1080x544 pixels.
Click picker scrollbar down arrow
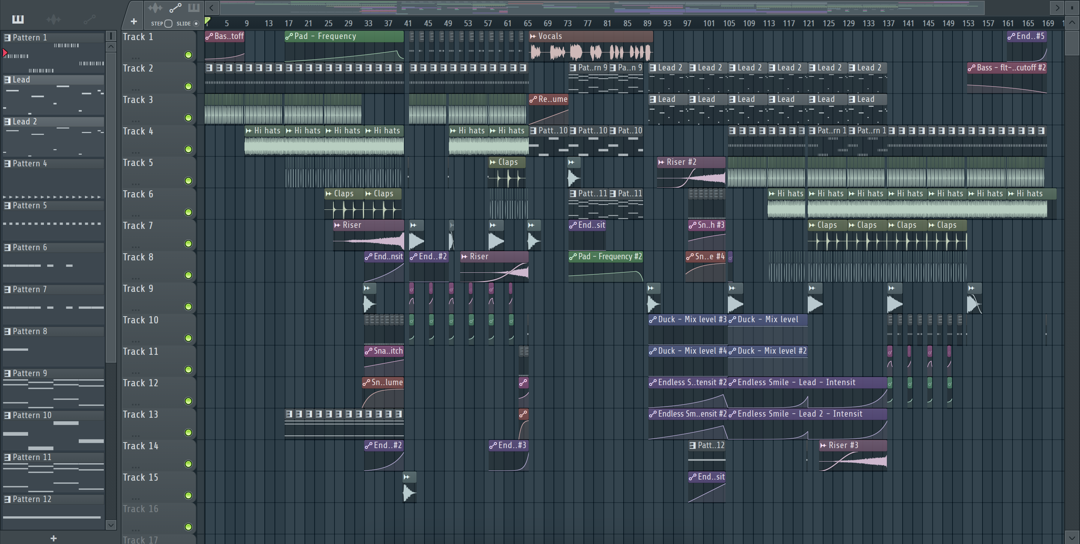(111, 525)
